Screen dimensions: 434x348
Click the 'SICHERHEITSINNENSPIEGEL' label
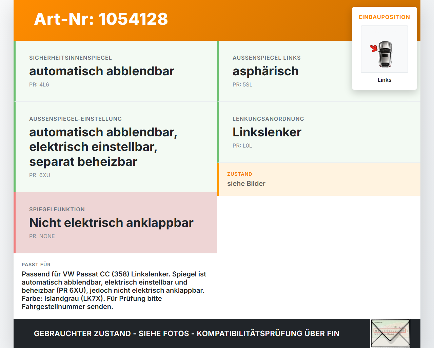point(71,58)
